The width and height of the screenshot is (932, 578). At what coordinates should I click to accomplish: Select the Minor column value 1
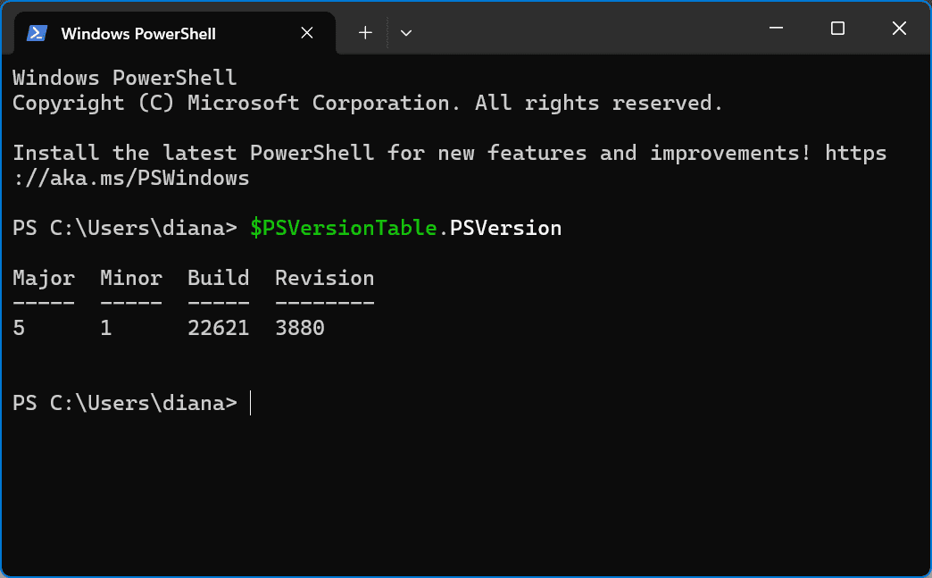point(104,328)
